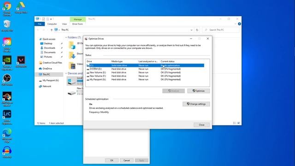The width and height of the screenshot is (295, 166).
Task: Sort by Current status column header
Action: point(182,61)
